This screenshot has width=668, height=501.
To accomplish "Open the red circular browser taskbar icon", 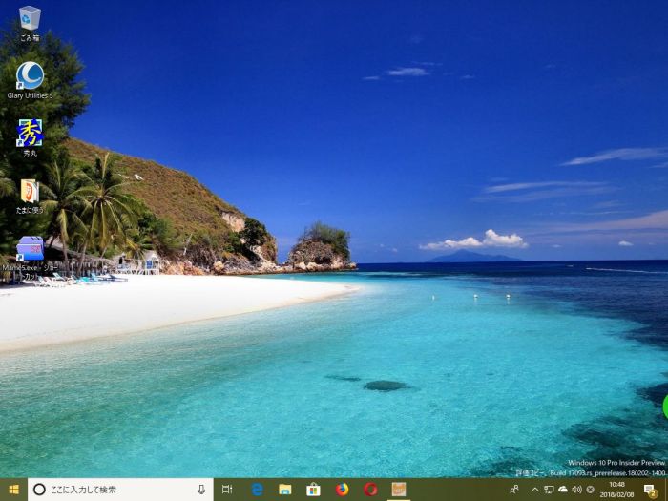I will click(x=370, y=490).
